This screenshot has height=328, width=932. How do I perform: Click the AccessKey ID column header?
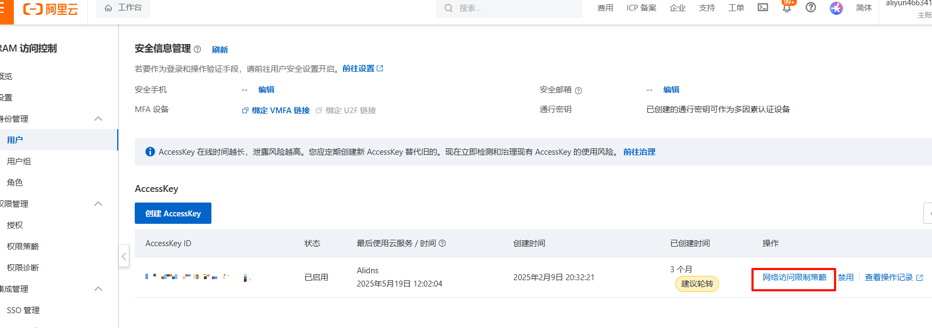(168, 243)
